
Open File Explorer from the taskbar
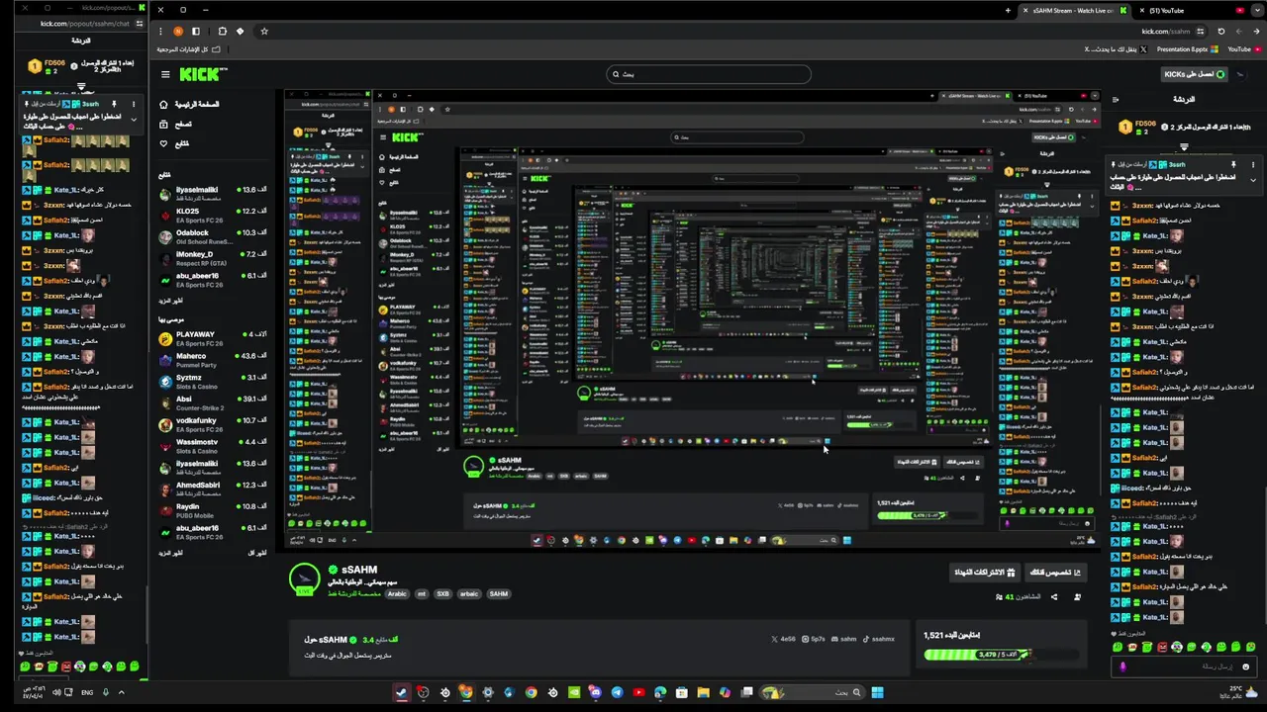point(703,692)
